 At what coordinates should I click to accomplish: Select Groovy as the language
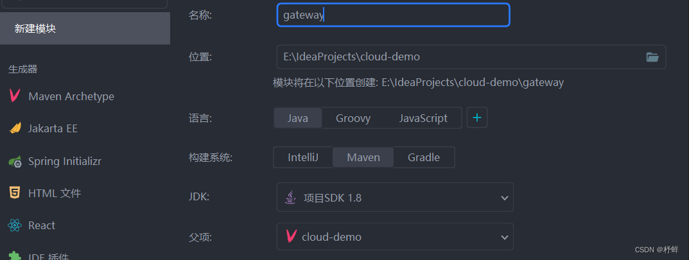[x=353, y=118]
